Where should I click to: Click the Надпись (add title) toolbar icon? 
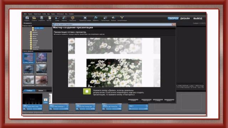coord(64,18)
